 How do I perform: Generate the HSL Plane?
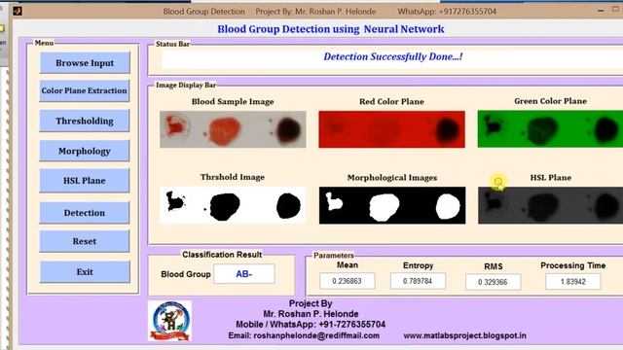tap(85, 181)
